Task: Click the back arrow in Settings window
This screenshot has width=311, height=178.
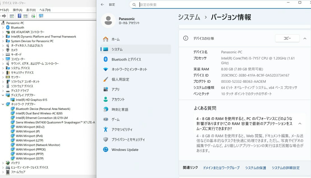Action: 102,4
